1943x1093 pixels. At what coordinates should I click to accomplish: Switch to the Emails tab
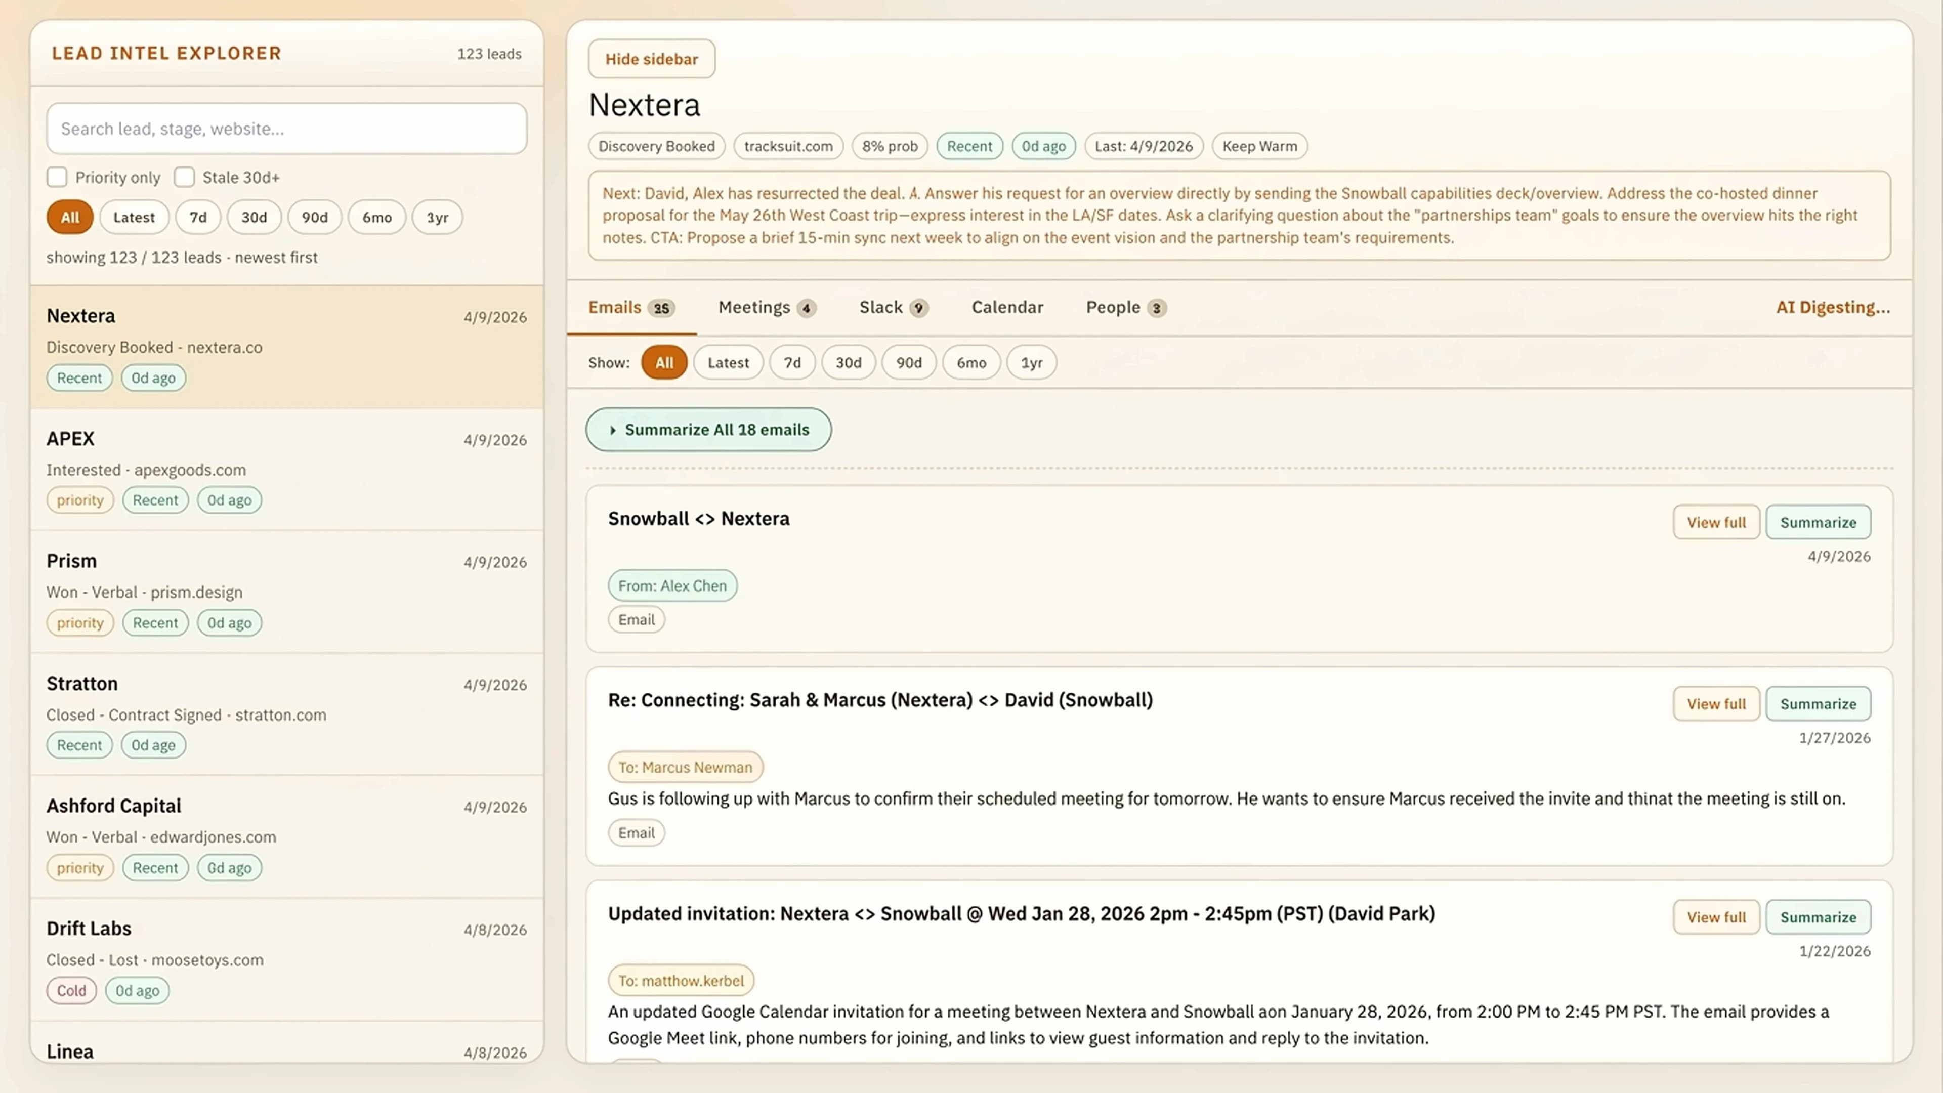[631, 308]
